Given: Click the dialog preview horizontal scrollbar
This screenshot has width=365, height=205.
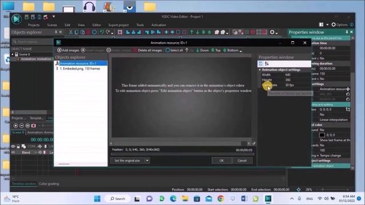Looking at the screenshot, I should [x=180, y=143].
